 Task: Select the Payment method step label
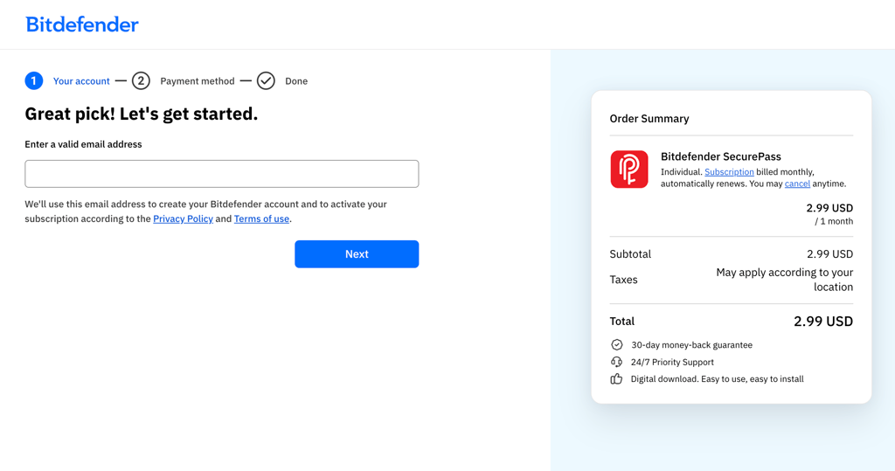tap(198, 81)
